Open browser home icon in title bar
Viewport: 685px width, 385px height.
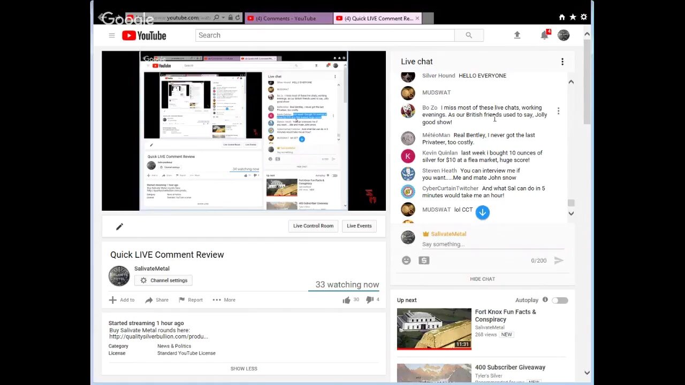click(562, 17)
